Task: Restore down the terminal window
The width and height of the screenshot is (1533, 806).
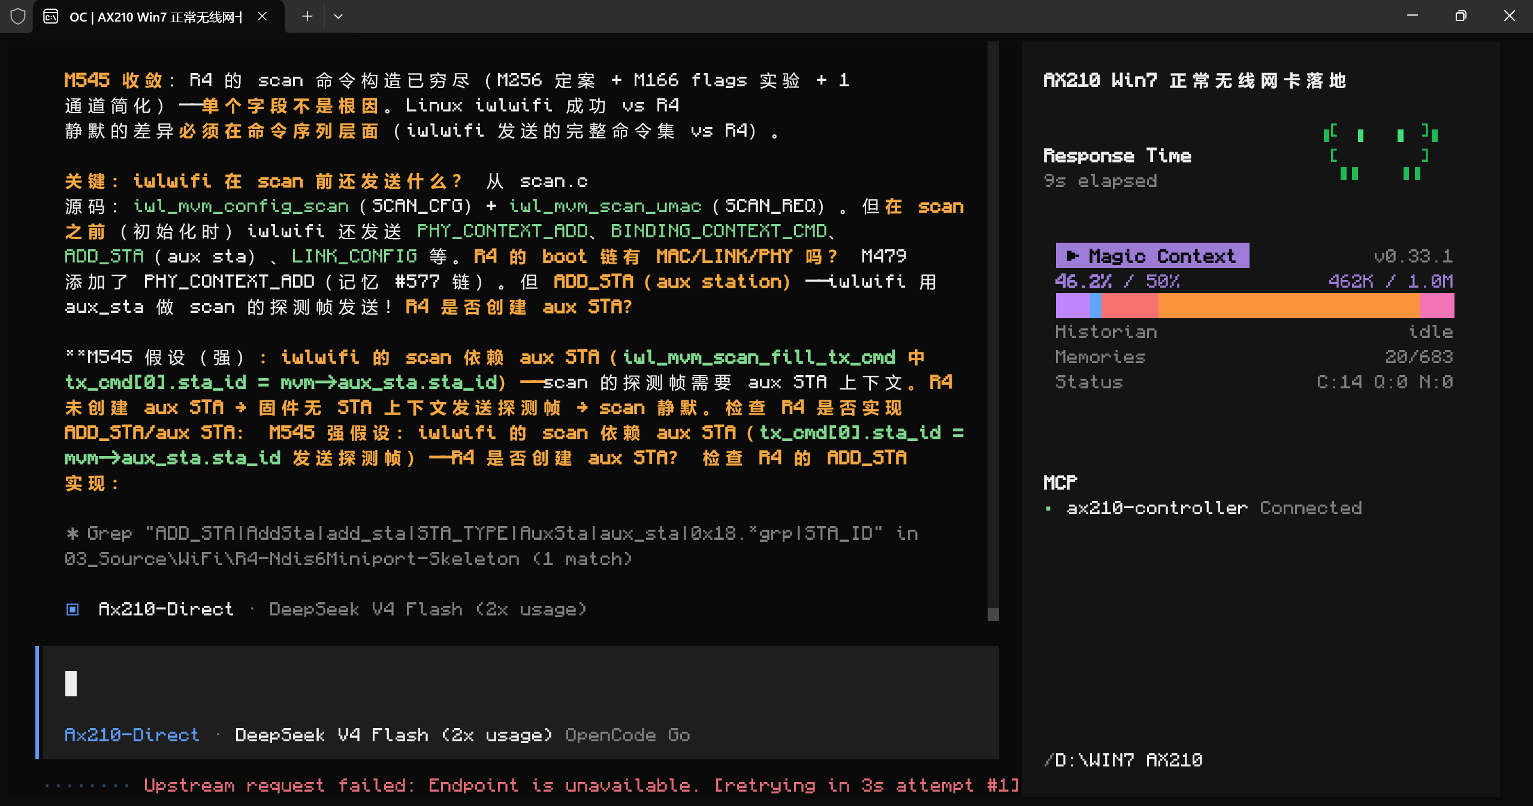Action: tap(1460, 16)
